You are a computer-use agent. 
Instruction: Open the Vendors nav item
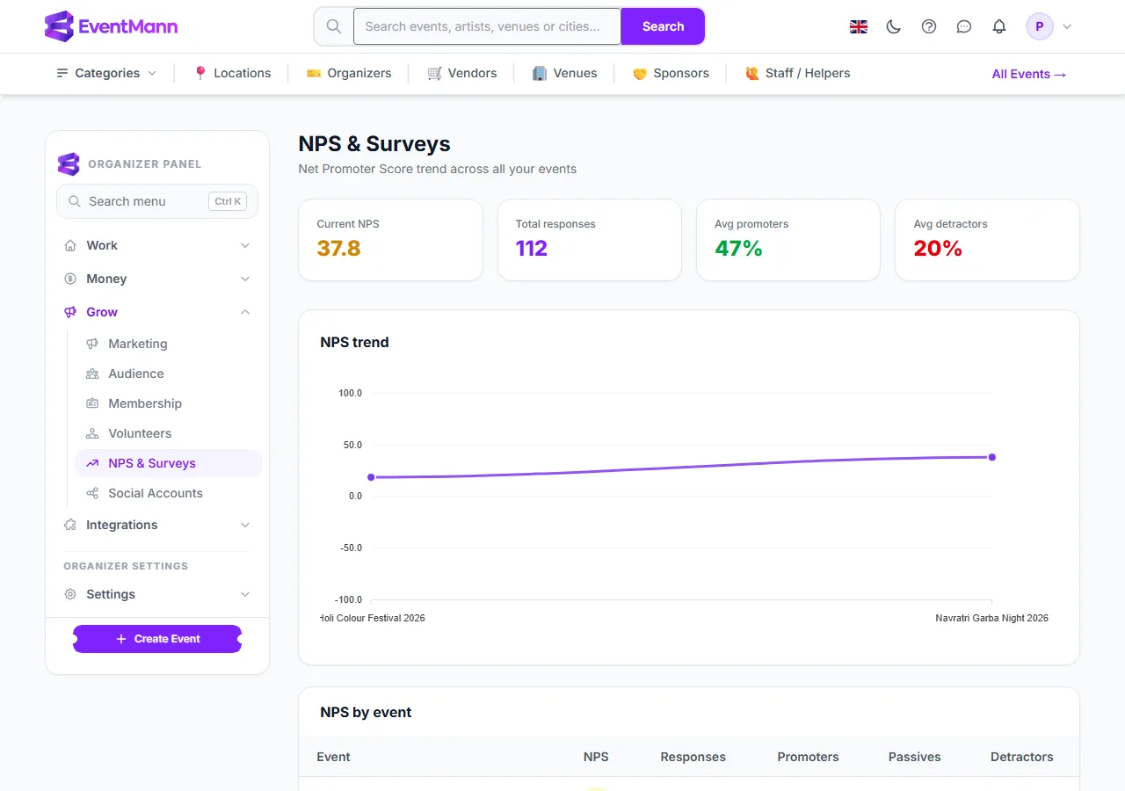pyautogui.click(x=462, y=73)
